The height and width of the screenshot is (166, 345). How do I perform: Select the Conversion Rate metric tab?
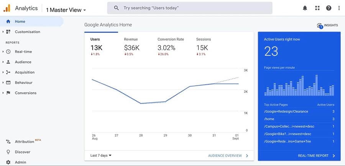click(x=170, y=45)
